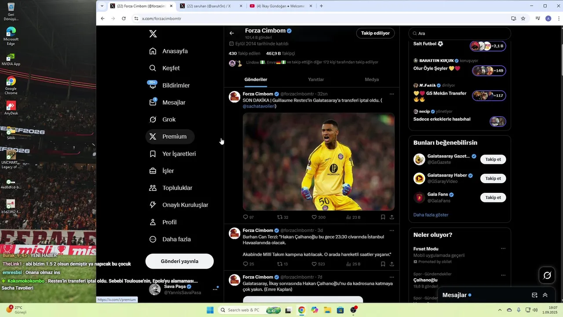Image resolution: width=563 pixels, height=317 pixels.
Task: Select the Medya tab
Action: pyautogui.click(x=372, y=80)
